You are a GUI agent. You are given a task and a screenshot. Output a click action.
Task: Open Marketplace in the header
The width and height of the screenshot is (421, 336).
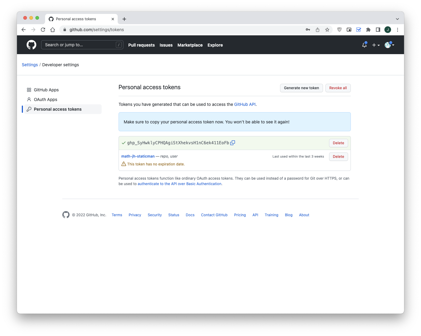pyautogui.click(x=190, y=45)
